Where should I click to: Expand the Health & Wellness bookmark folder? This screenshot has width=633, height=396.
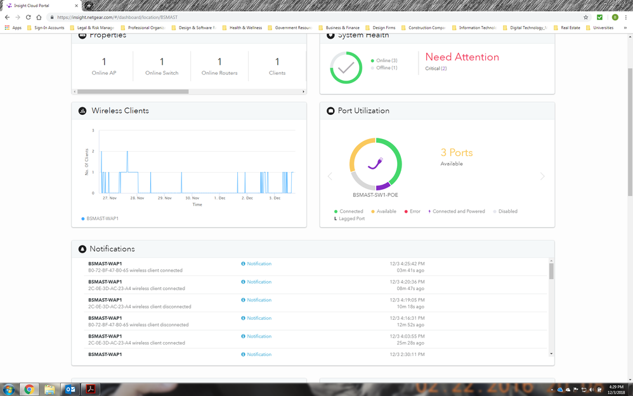point(242,28)
